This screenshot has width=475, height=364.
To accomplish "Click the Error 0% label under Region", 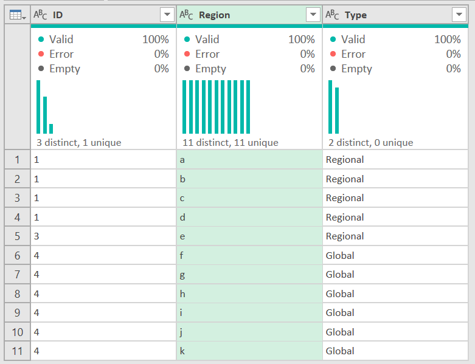I will [x=249, y=54].
